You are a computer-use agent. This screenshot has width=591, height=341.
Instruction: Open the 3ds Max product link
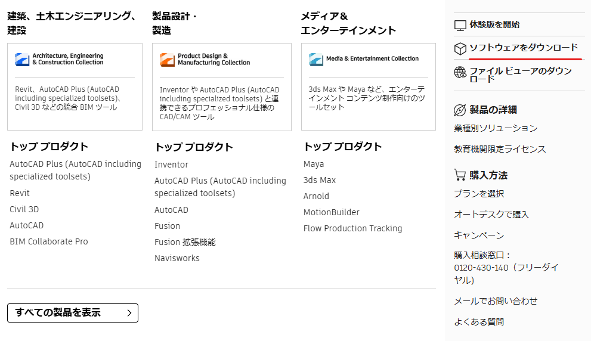[319, 180]
